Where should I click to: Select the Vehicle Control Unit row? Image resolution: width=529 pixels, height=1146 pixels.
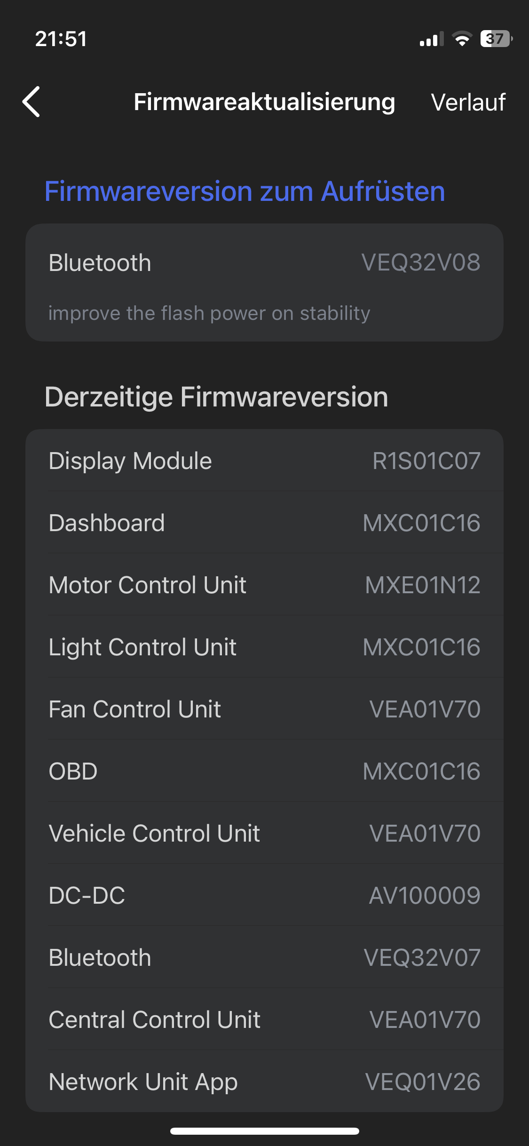[x=264, y=833]
